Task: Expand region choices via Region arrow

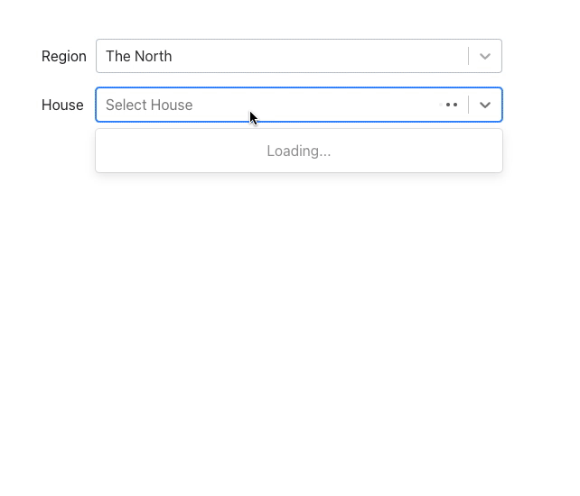Action: [485, 56]
